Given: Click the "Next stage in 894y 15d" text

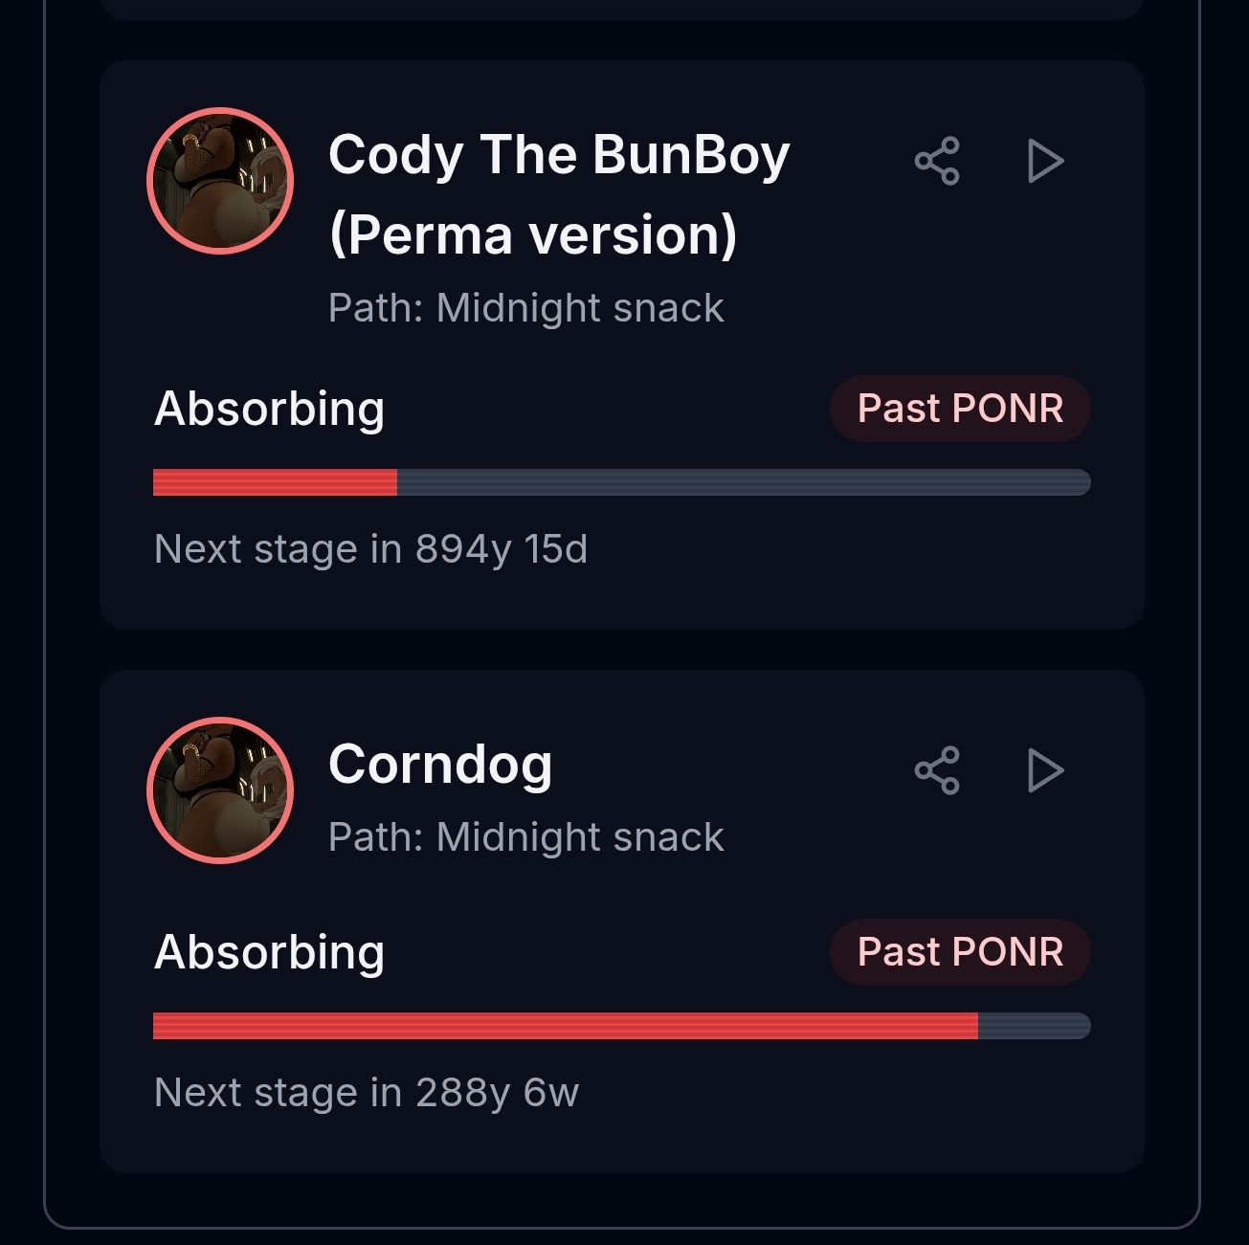Looking at the screenshot, I should pyautogui.click(x=370, y=549).
